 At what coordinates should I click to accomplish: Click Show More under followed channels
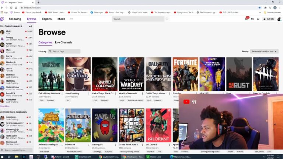(x=5, y=106)
